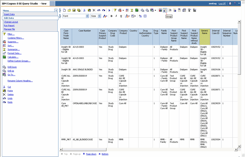Image resolution: width=245 pixels, height=157 pixels.
Task: Open the Change Layout menu
Action: pyautogui.click(x=11, y=22)
